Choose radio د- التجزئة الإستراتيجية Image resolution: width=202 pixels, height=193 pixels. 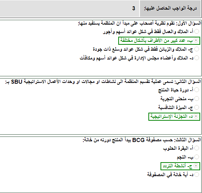(x=196, y=116)
